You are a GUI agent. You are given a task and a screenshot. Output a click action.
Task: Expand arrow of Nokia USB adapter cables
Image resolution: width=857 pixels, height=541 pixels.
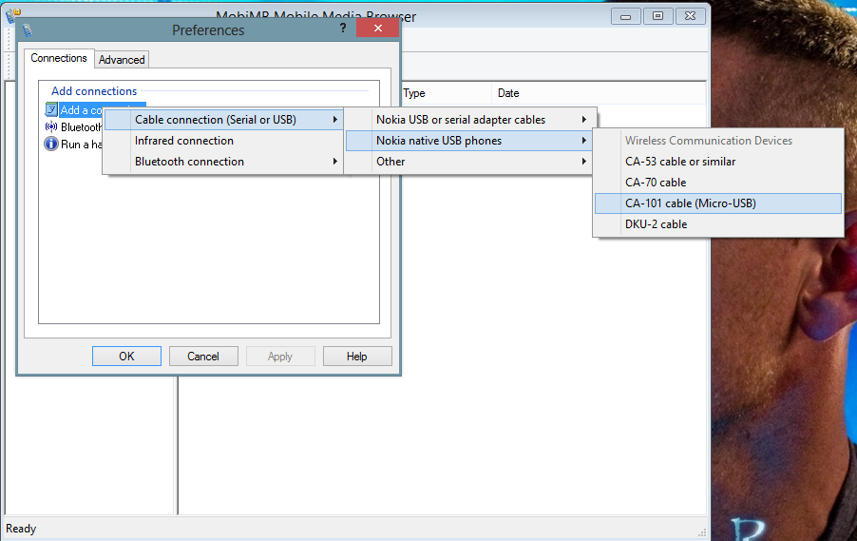pos(583,119)
